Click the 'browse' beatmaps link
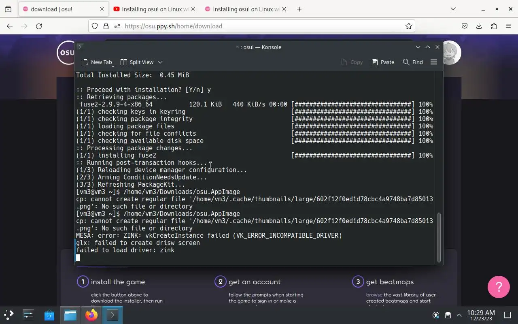The height and width of the screenshot is (324, 518). [374, 295]
